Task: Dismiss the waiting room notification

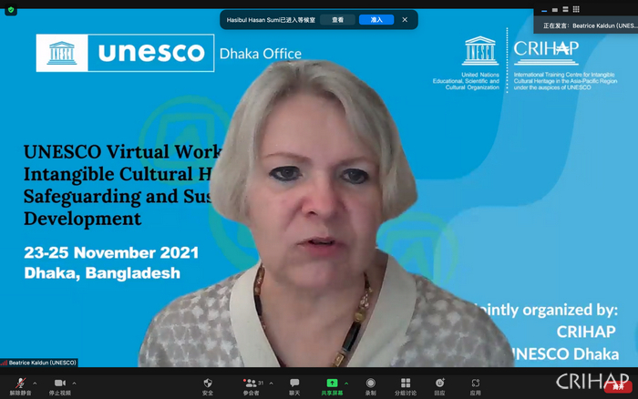Action: (x=405, y=19)
